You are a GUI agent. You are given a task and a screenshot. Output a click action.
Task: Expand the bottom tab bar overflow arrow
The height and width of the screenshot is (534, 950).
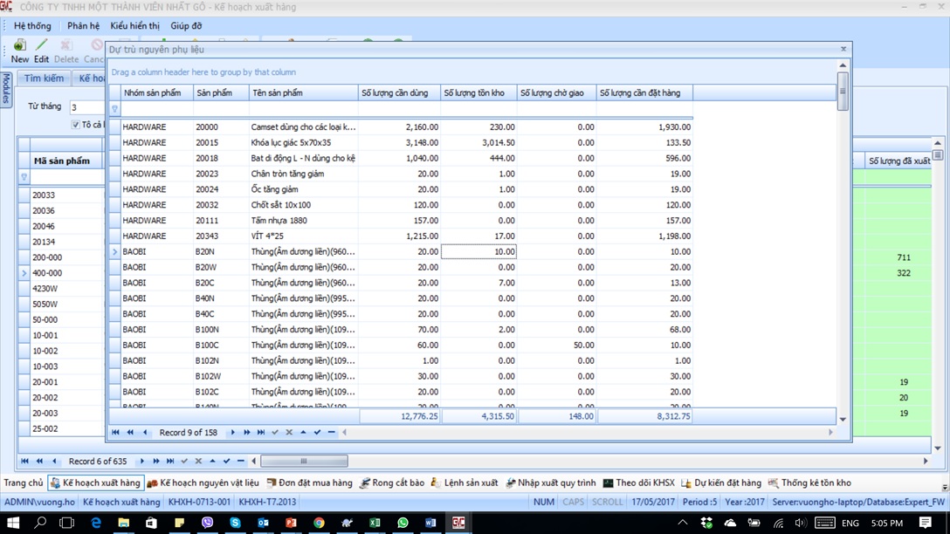coord(945,487)
